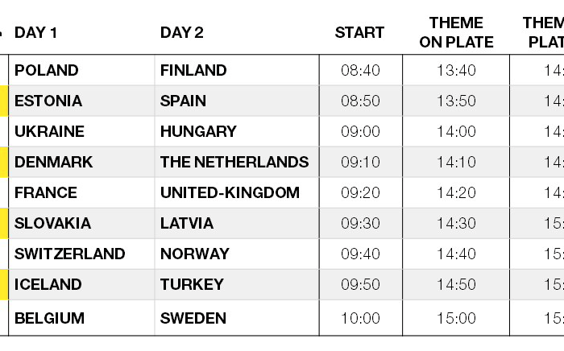Image resolution: width=564 pixels, height=351 pixels.
Task: Select the UKRAINE cell
Action: coord(81,131)
